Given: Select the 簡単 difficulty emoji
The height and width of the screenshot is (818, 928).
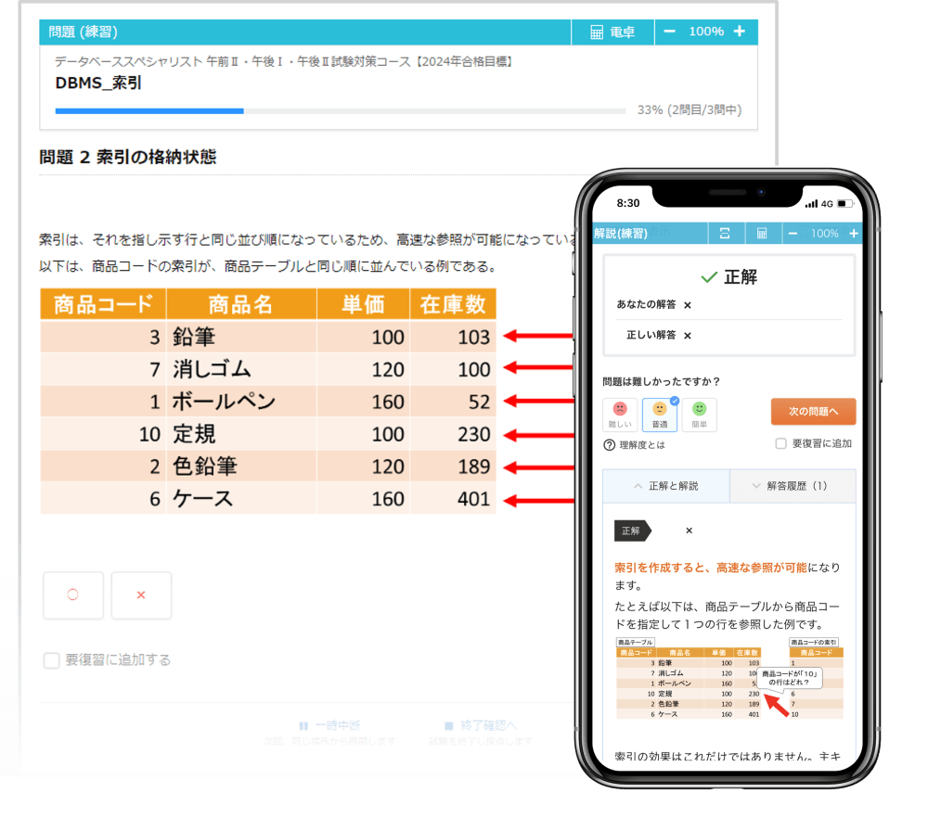Looking at the screenshot, I should click(x=699, y=410).
